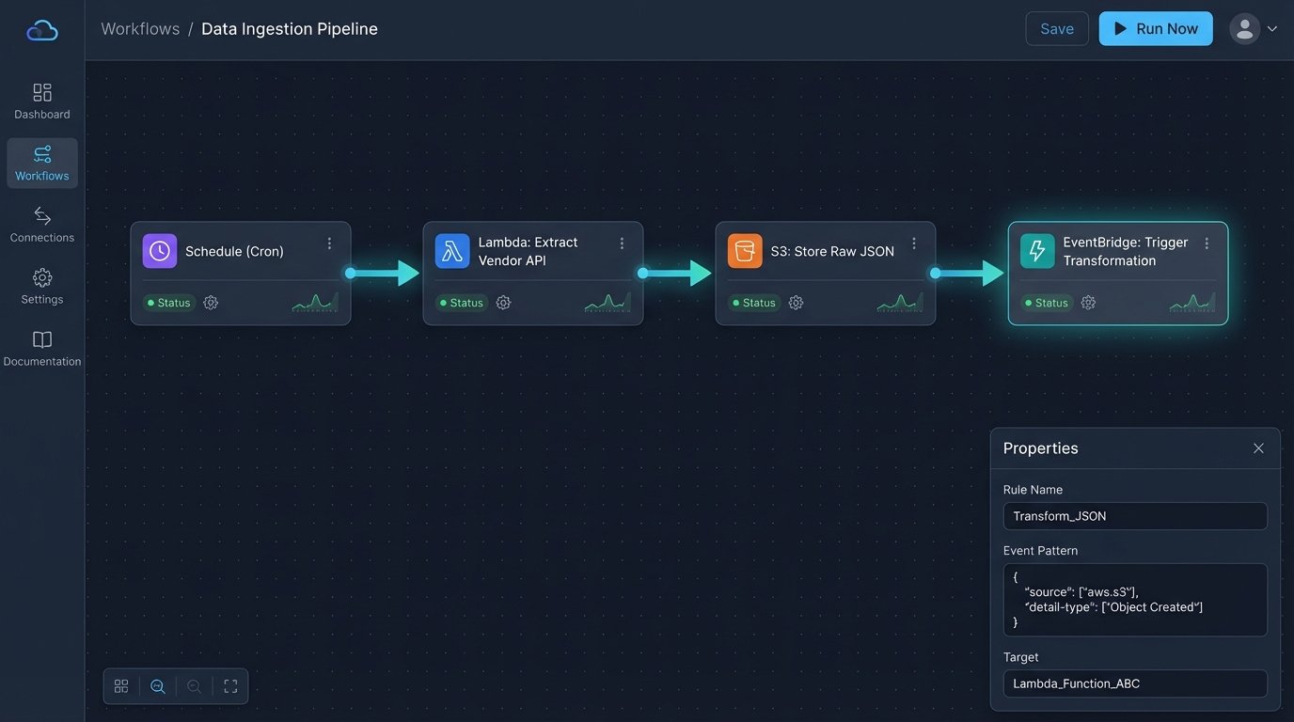Open the Workflows breadcrumb link

click(139, 28)
